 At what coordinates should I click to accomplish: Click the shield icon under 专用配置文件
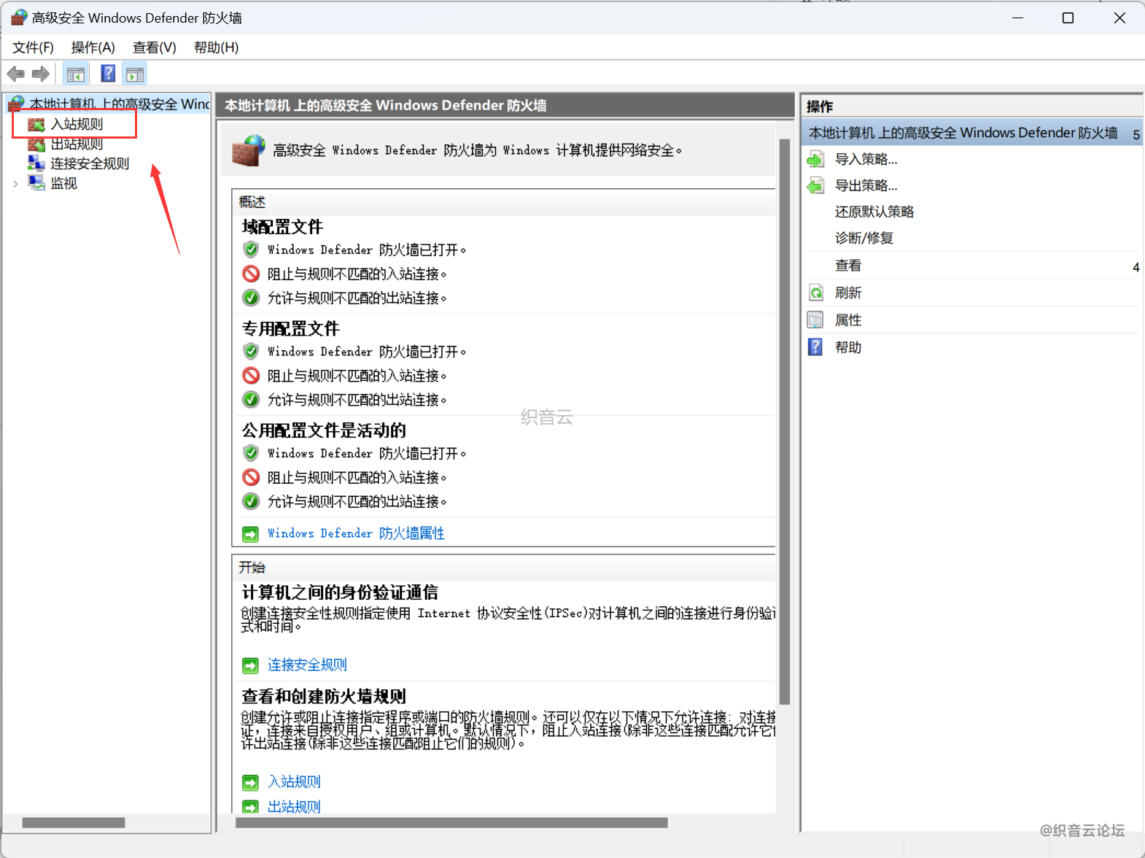[x=251, y=351]
